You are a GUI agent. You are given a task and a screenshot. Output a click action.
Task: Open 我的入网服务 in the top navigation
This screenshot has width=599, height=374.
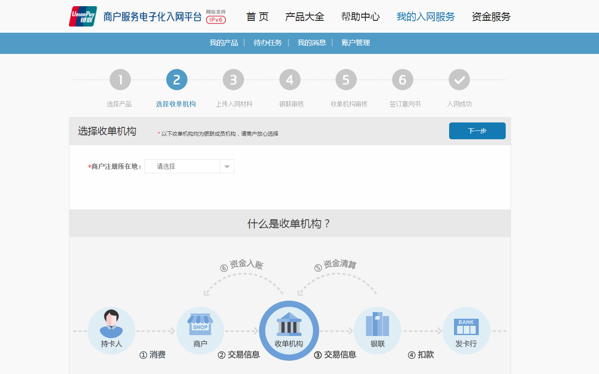click(x=426, y=17)
